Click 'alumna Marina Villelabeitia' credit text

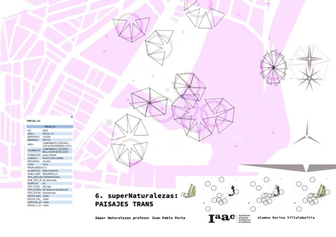[285, 217]
